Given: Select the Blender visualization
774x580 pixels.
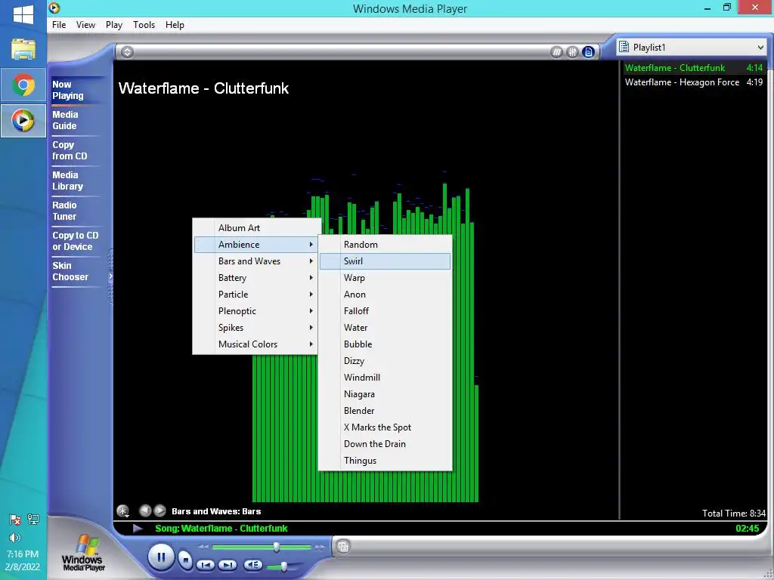Looking at the screenshot, I should click(x=385, y=411).
